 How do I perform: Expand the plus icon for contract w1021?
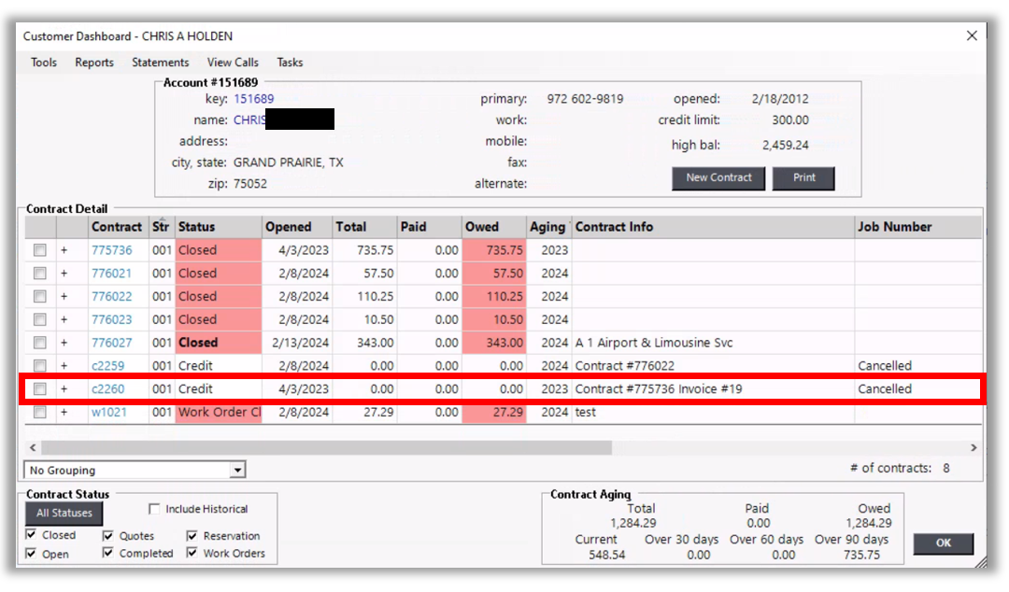(x=64, y=412)
